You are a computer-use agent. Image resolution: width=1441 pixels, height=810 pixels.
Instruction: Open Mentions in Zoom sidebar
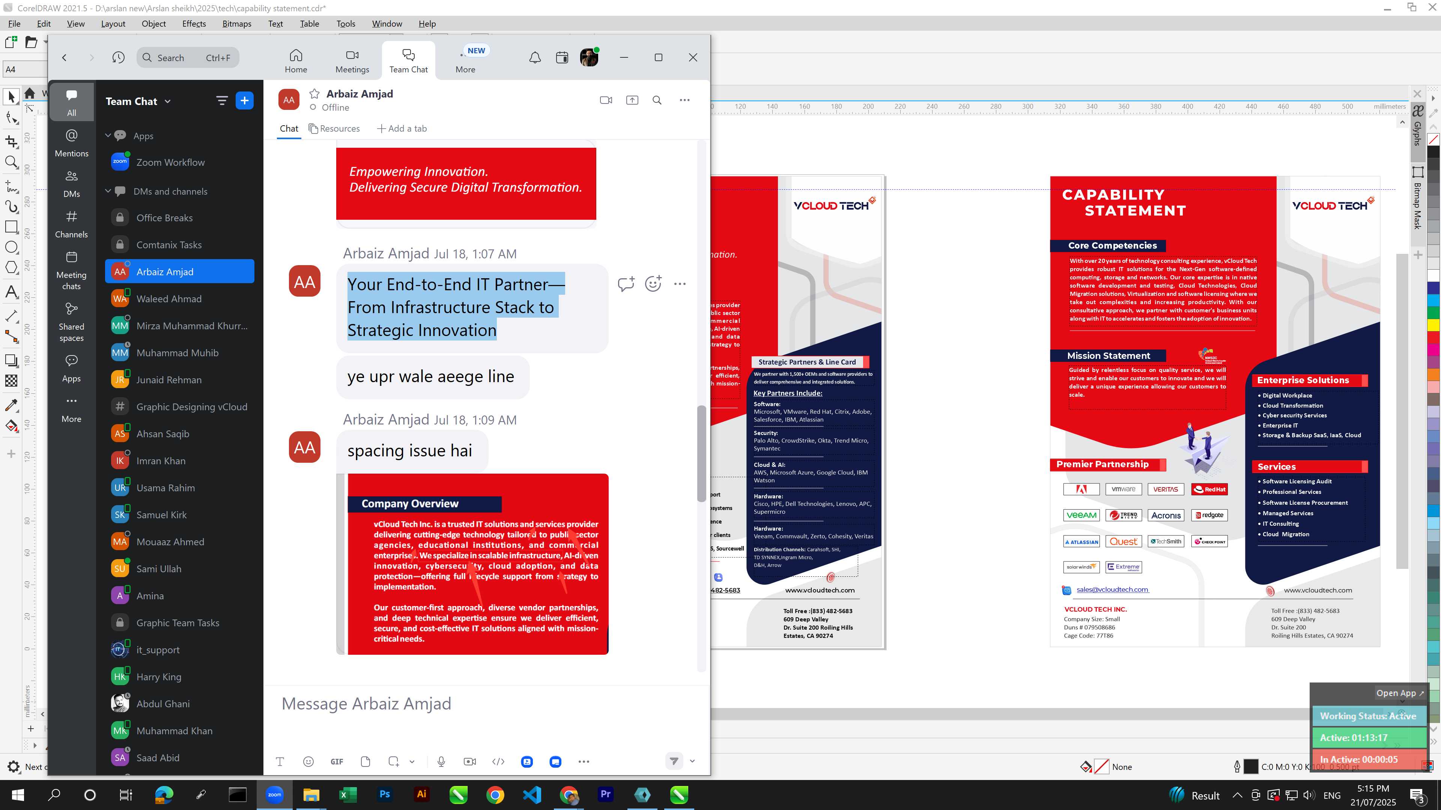pyautogui.click(x=72, y=143)
